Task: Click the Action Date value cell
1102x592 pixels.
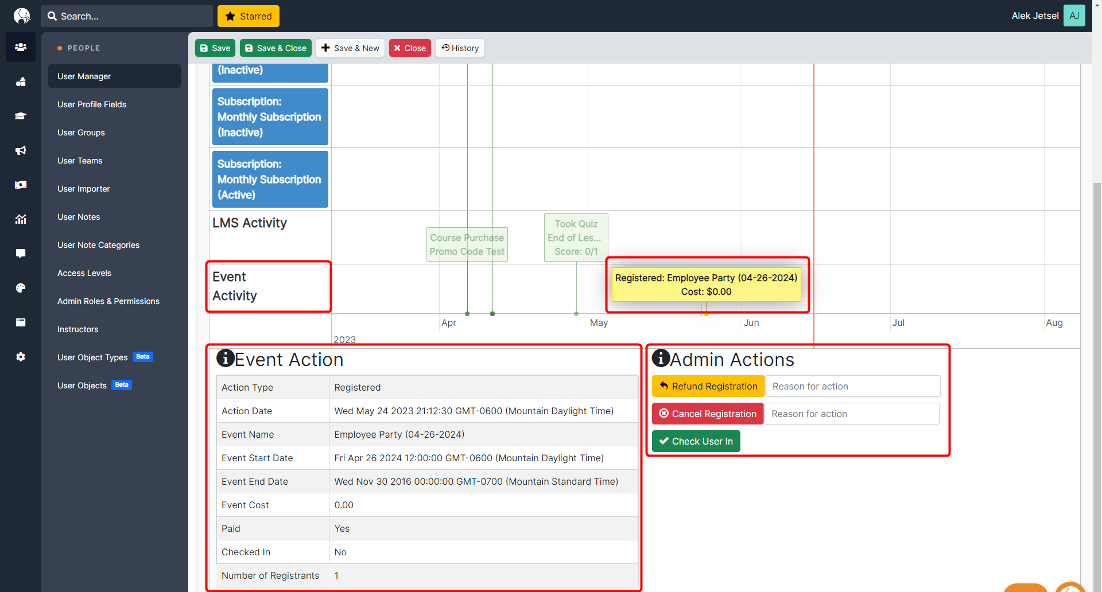Action: [483, 411]
